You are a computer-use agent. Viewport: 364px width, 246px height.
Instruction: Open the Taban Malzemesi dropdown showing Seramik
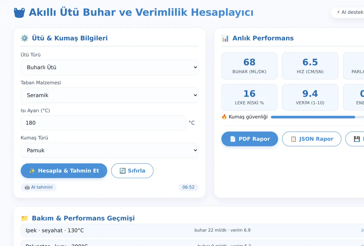(x=110, y=95)
